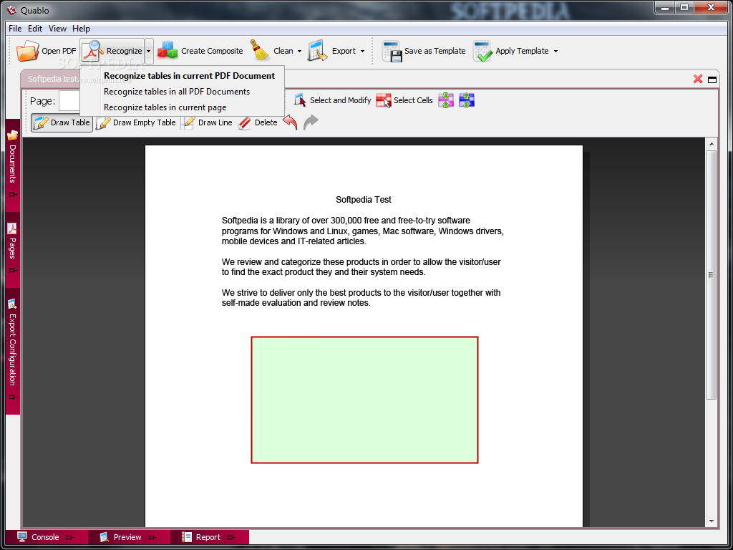Click the vertical scrollbar up arrow
Screen dimensions: 733x550
[x=712, y=144]
